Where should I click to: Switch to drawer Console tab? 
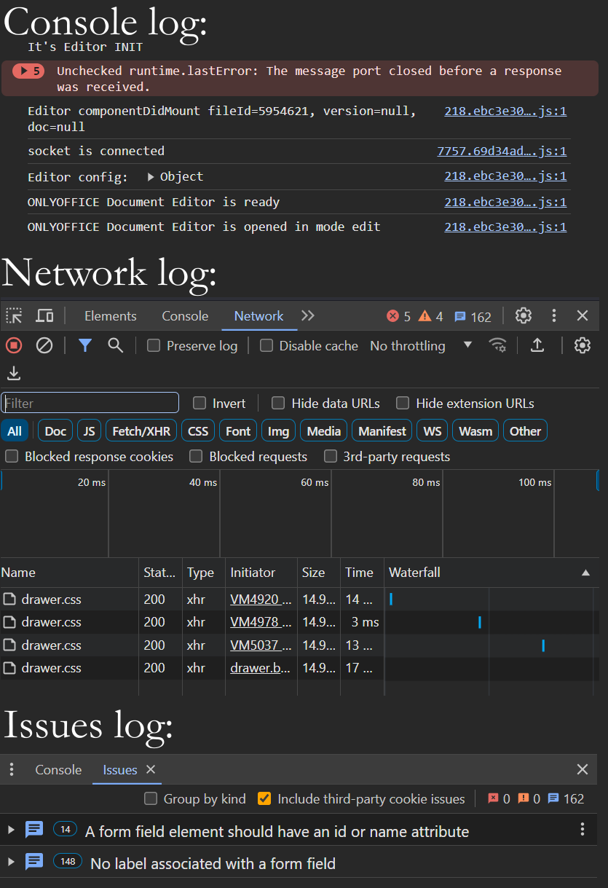(x=58, y=769)
